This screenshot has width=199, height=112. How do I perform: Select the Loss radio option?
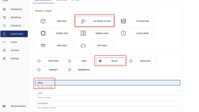70,61
